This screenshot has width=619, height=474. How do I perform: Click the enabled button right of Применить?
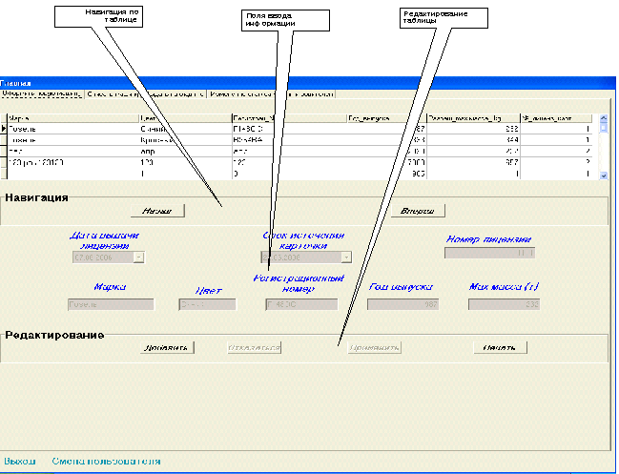tap(500, 348)
